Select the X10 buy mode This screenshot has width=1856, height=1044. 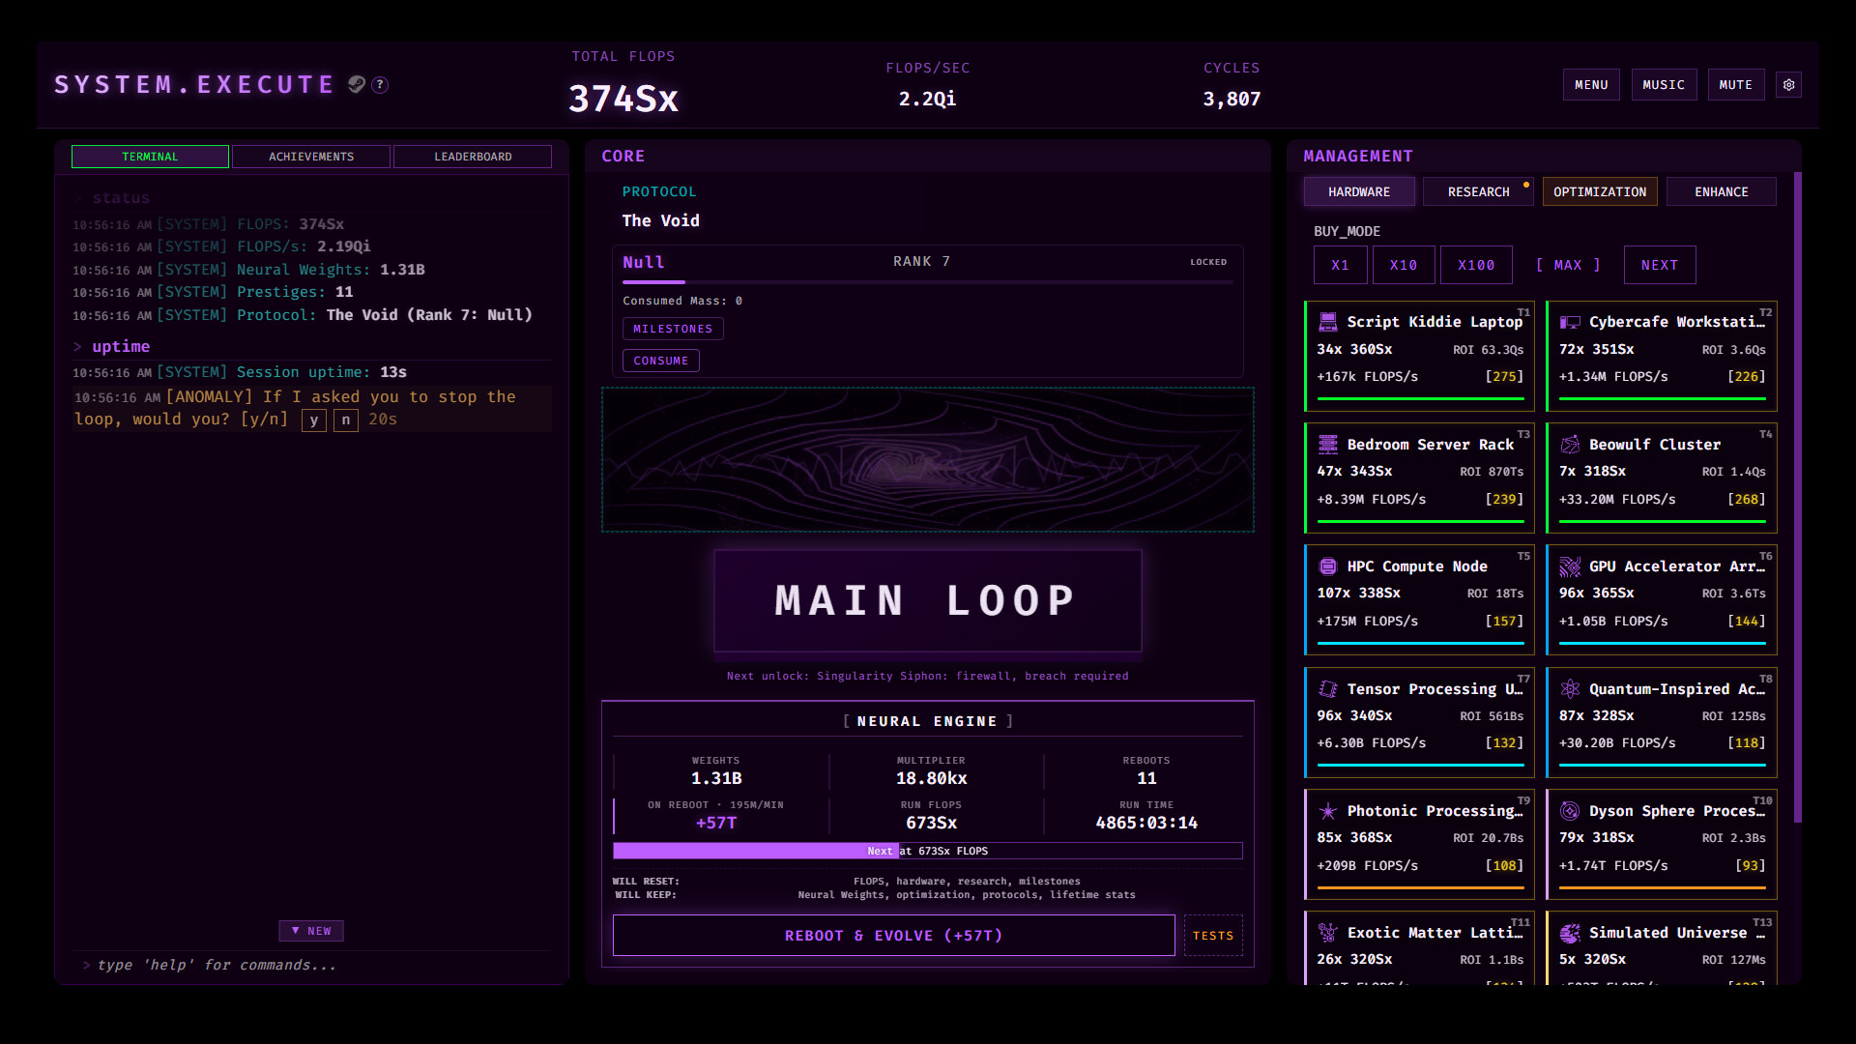1404,265
